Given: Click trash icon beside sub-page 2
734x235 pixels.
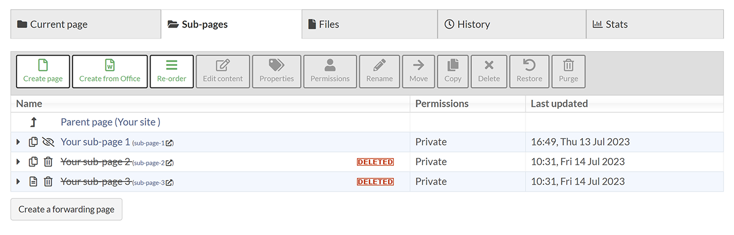Looking at the screenshot, I should pos(48,162).
